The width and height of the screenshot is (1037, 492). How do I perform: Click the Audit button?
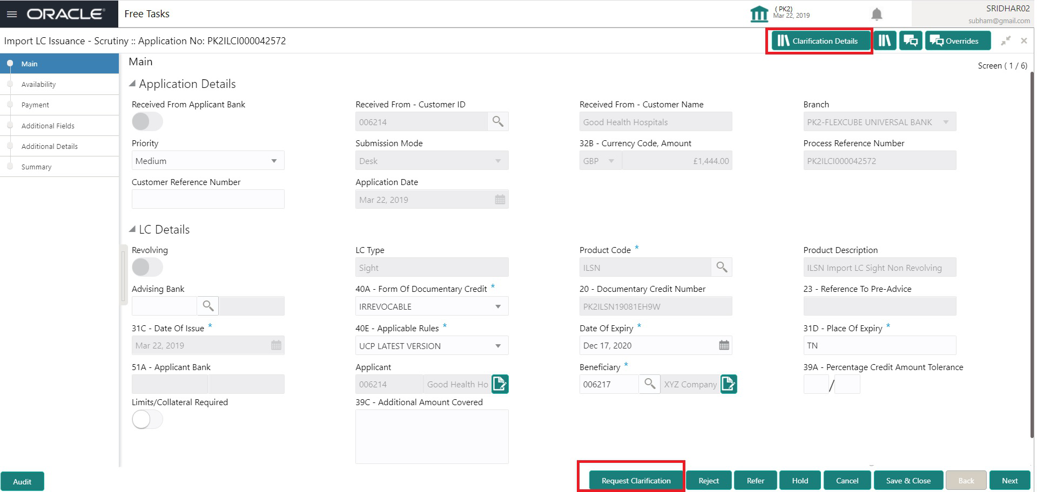[x=22, y=482]
